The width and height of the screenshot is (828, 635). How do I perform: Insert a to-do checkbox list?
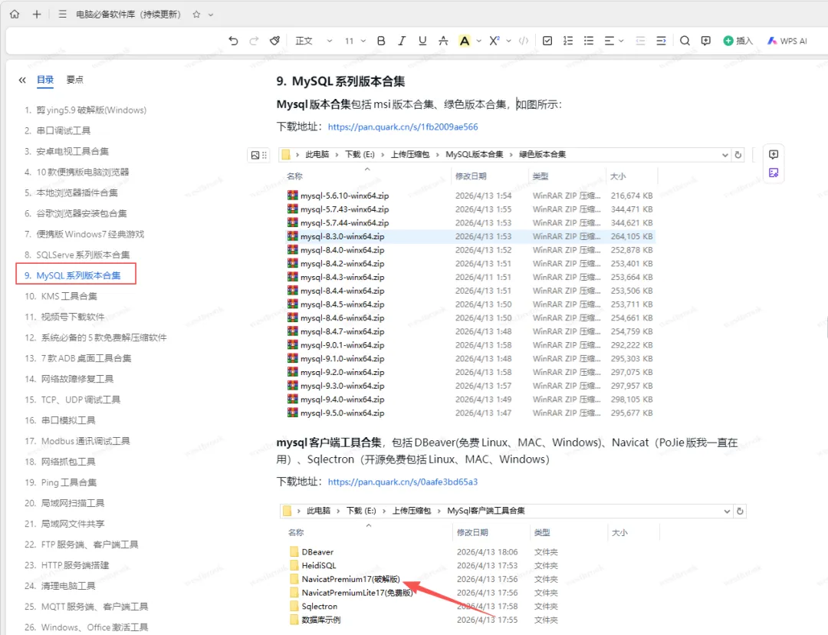547,41
